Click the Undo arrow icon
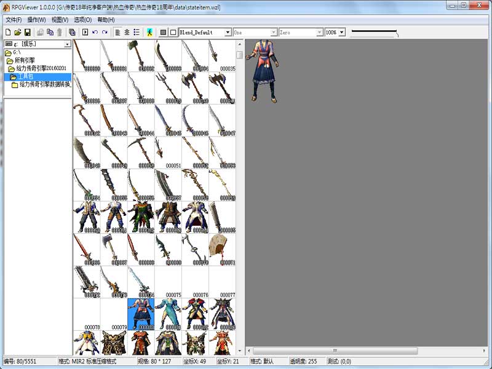This screenshot has width=492, height=369. [x=95, y=32]
